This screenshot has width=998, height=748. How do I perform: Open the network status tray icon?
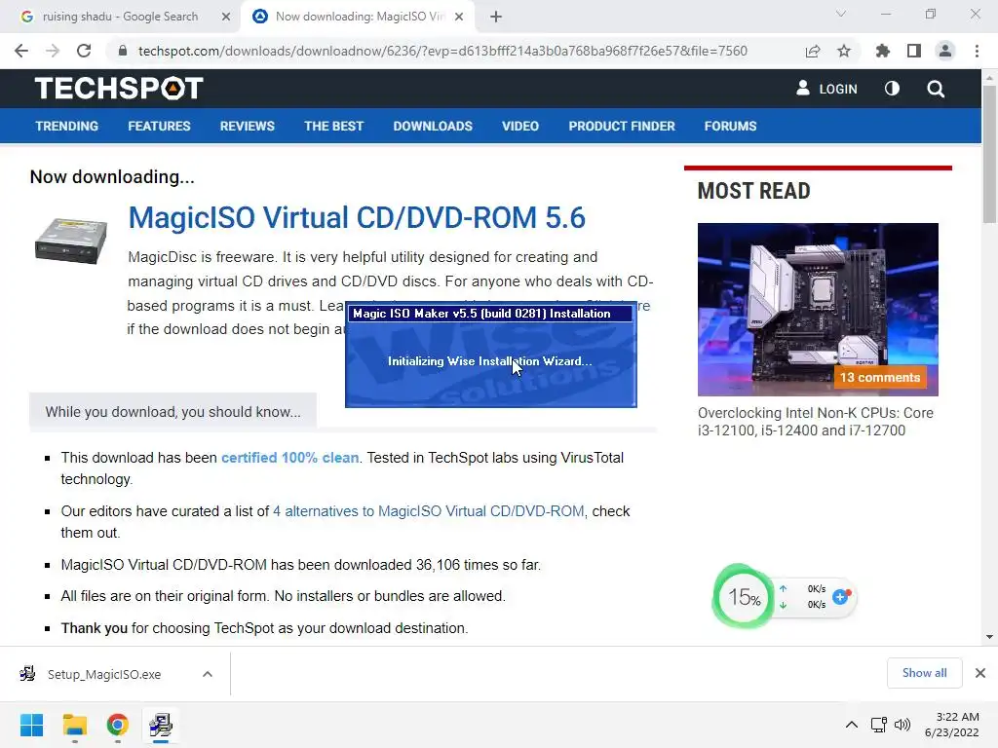tap(878, 725)
